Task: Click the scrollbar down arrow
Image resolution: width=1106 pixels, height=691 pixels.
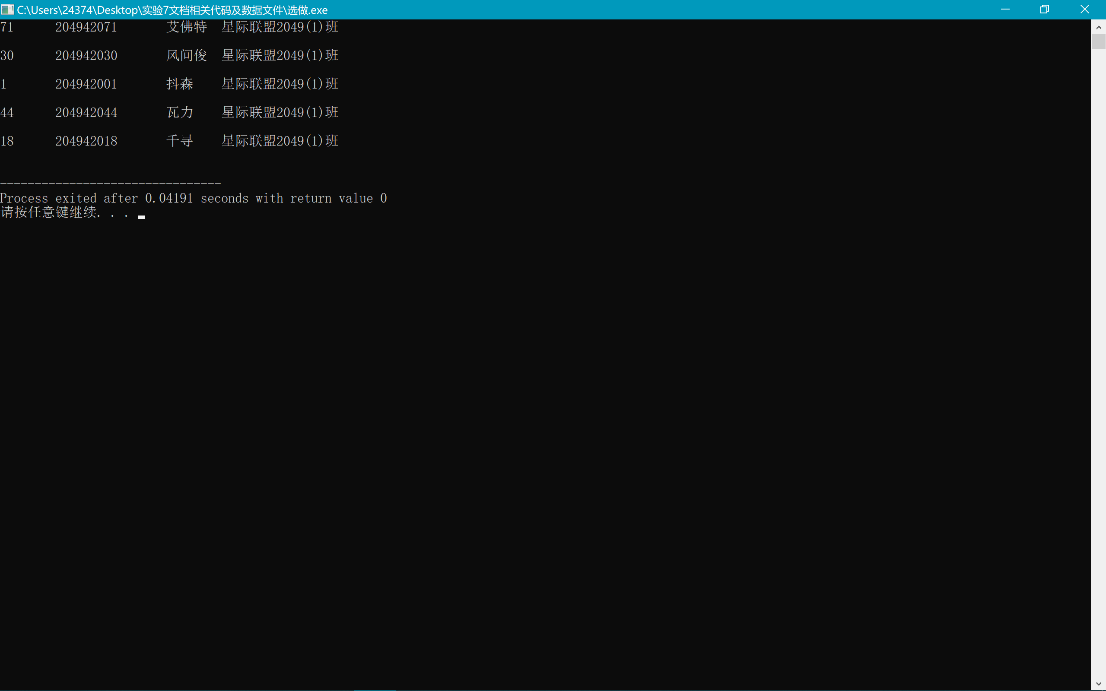Action: [1099, 684]
